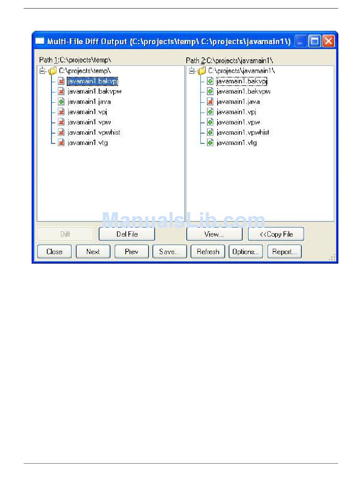This screenshot has width=362, height=482.
Task: Click the View... button
Action: [214, 234]
